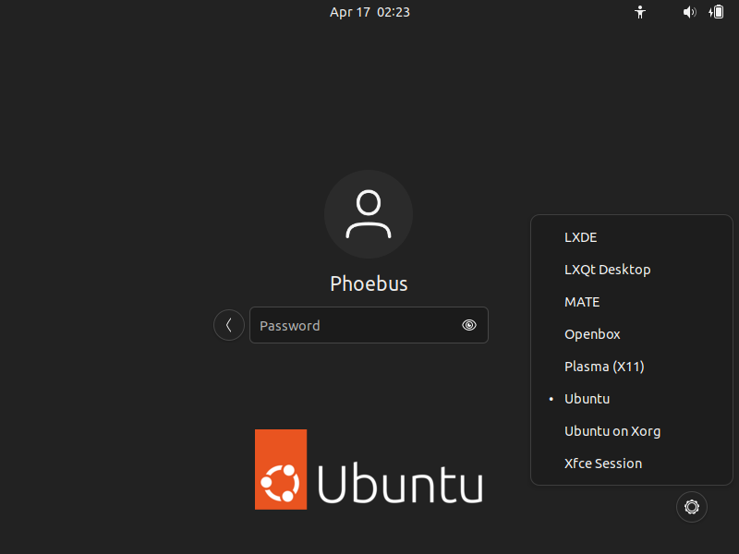Select Xfce Session entry
Screen dimensions: 739x554
point(632,464)
